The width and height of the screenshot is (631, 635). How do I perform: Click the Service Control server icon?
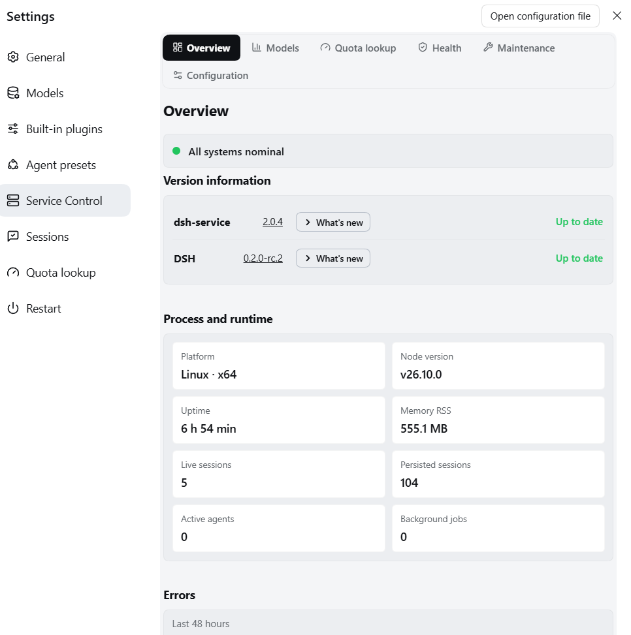(13, 200)
